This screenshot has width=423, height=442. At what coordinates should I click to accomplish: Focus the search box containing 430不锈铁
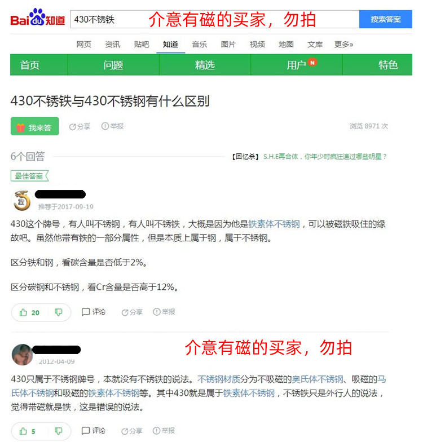pos(214,19)
